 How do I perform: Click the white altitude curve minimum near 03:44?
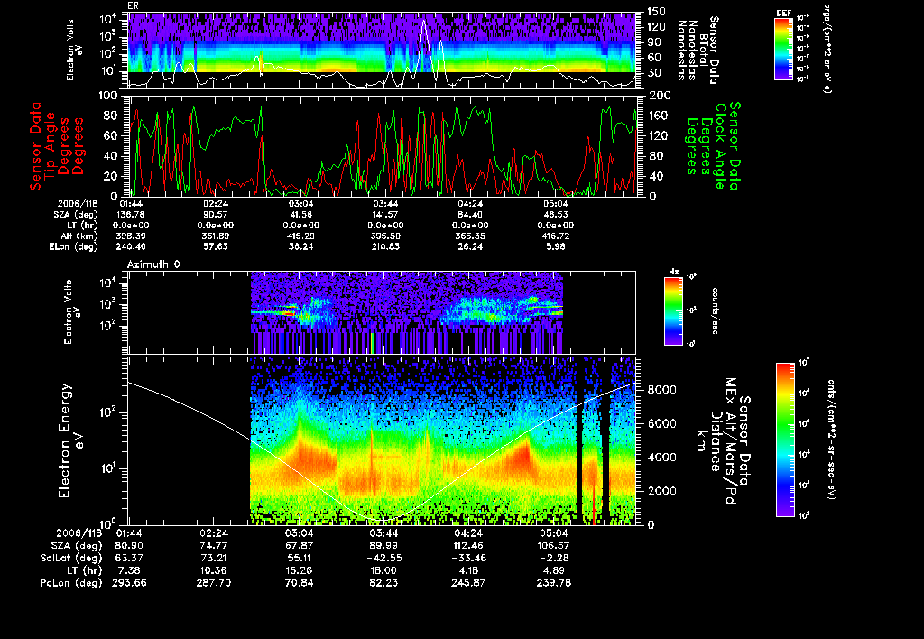(383, 519)
